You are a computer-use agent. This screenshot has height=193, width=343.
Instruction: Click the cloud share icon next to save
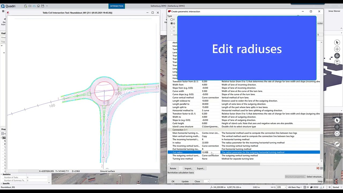coord(38,6)
